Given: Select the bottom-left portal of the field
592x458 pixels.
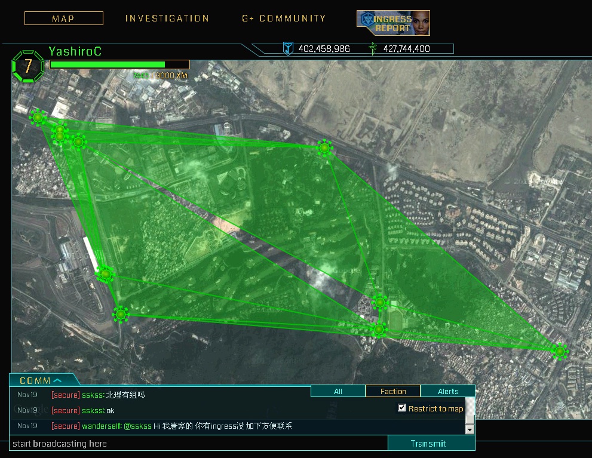Looking at the screenshot, I should click(121, 314).
